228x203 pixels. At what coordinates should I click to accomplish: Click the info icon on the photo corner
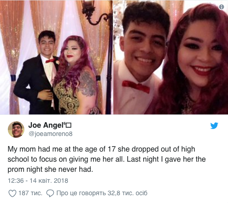tap(221, 7)
